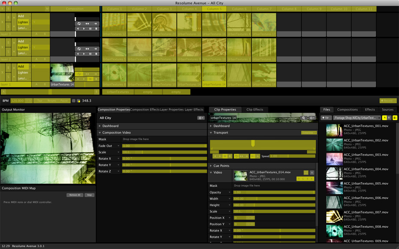Screen dimensions: 399x249
Task: Toggle solo S on layer 3
Action: click(x=8, y=27)
